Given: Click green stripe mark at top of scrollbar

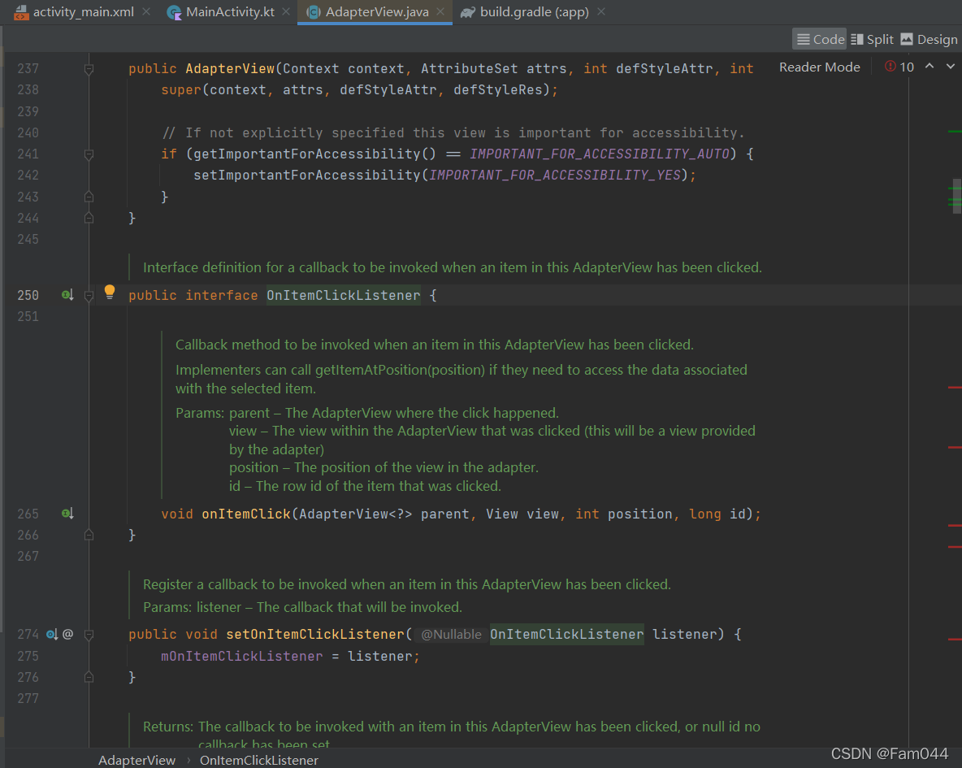Looking at the screenshot, I should [x=954, y=132].
